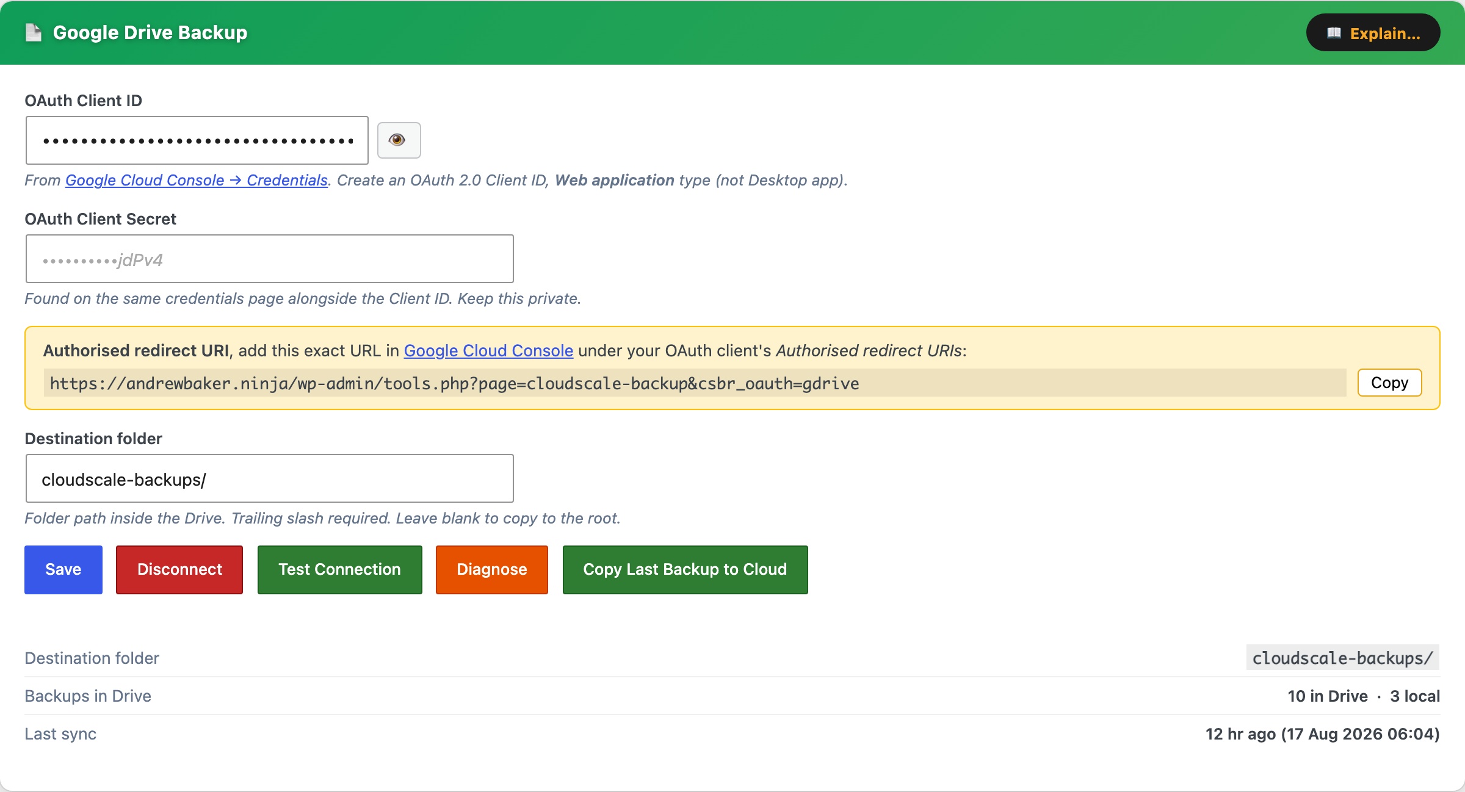Viewport: 1465px width, 792px height.
Task: Save the Google Drive settings
Action: coord(63,569)
